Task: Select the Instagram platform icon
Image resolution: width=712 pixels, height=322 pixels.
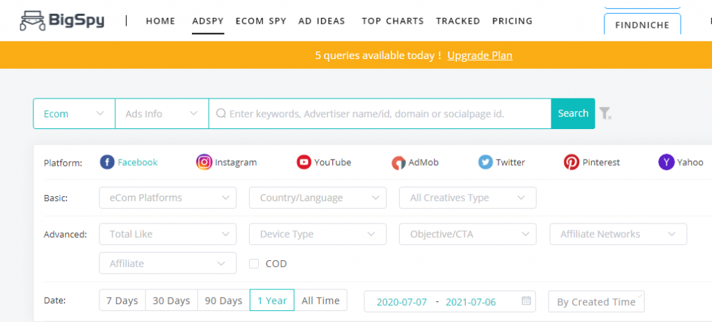Action: (x=204, y=162)
